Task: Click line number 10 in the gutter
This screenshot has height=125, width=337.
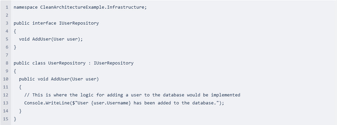Action: [x=6, y=79]
